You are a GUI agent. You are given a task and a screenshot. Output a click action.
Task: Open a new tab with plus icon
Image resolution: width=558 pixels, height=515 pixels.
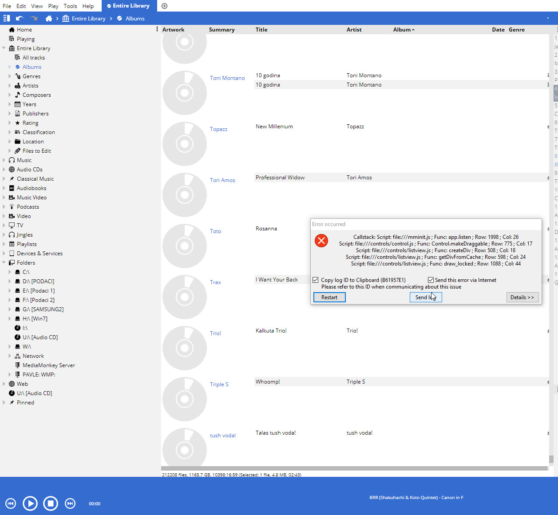[x=164, y=6]
